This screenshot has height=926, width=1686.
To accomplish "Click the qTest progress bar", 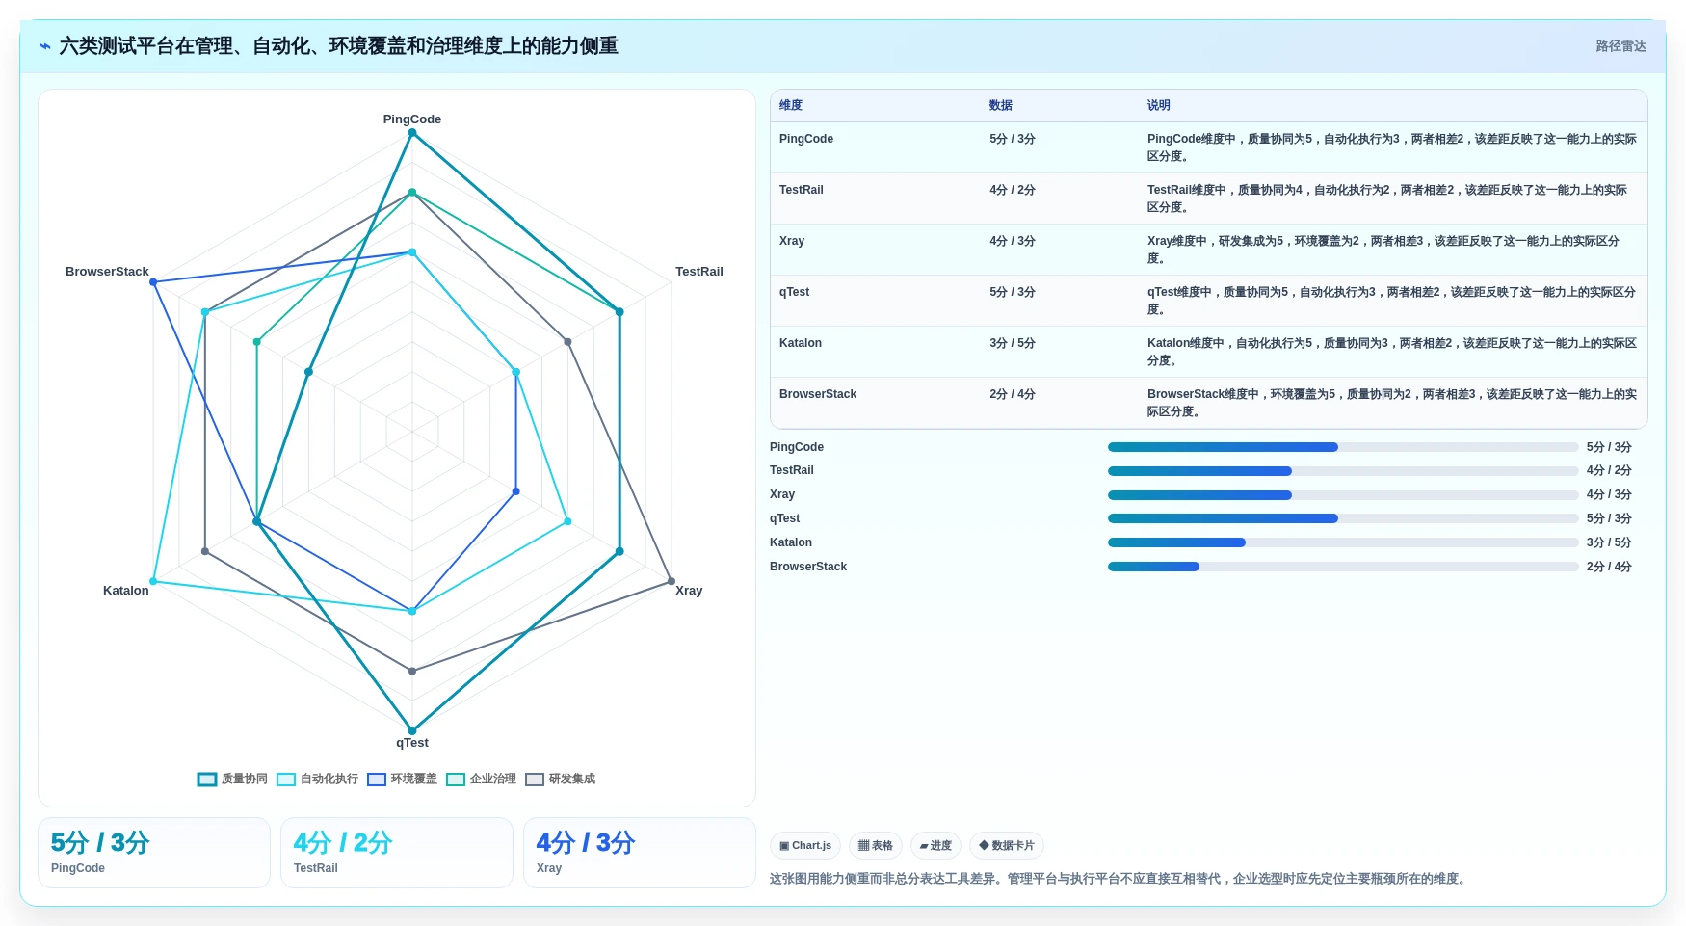I will [x=1343, y=518].
